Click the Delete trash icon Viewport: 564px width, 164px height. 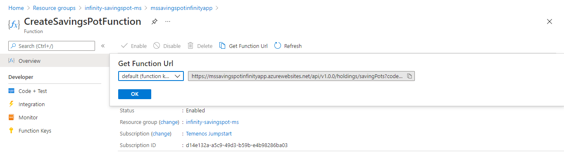(x=190, y=46)
